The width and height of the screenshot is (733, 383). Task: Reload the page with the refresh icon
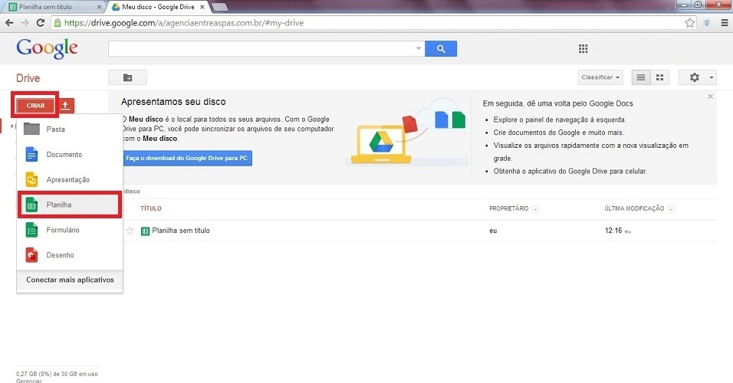pos(41,22)
